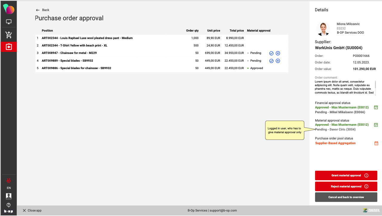The width and height of the screenshot is (382, 216).
Task: Show info for Grant material approval
Action: click(366, 175)
